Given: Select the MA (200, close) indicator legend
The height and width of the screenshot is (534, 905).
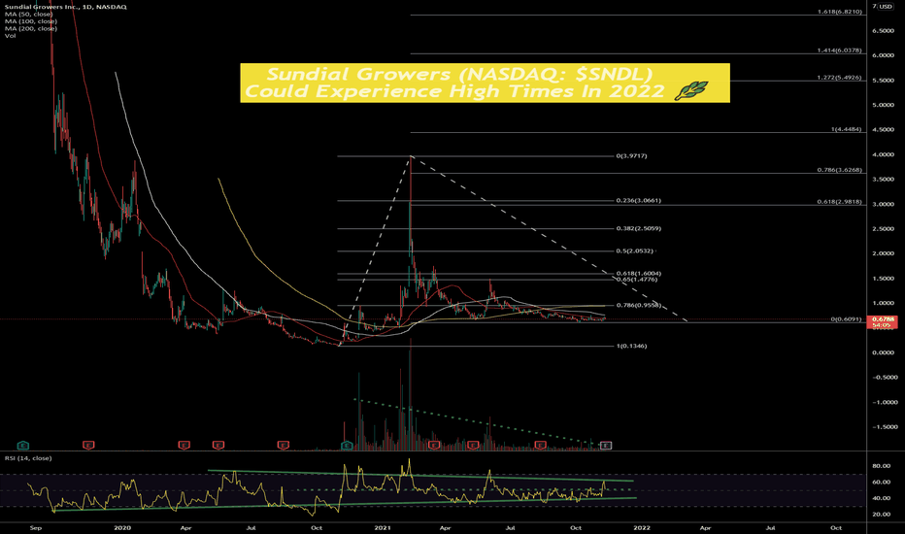Looking at the screenshot, I should tap(31, 28).
